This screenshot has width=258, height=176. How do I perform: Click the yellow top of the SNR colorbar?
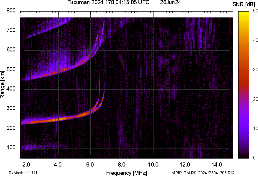244,13
